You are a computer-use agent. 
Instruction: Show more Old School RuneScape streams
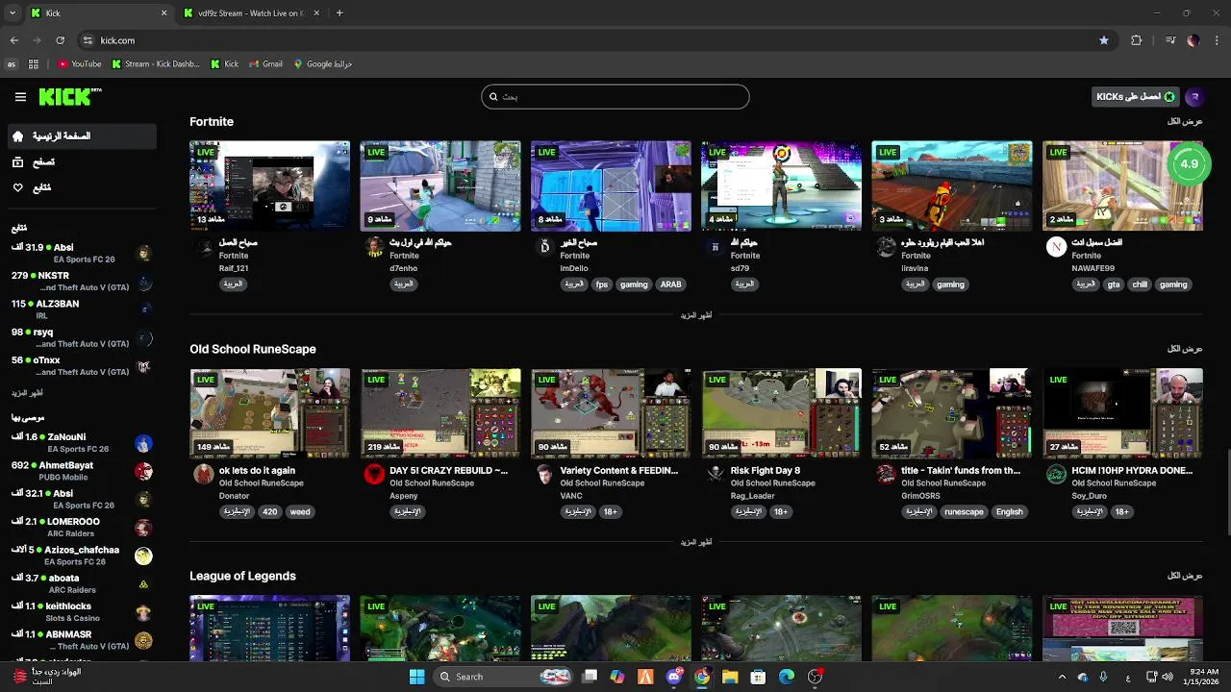696,542
